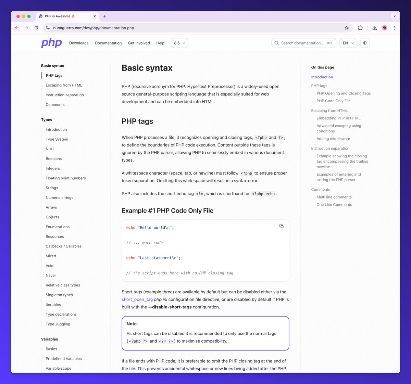
Task: Jump to PHP Code Only File link
Action: coord(334,101)
